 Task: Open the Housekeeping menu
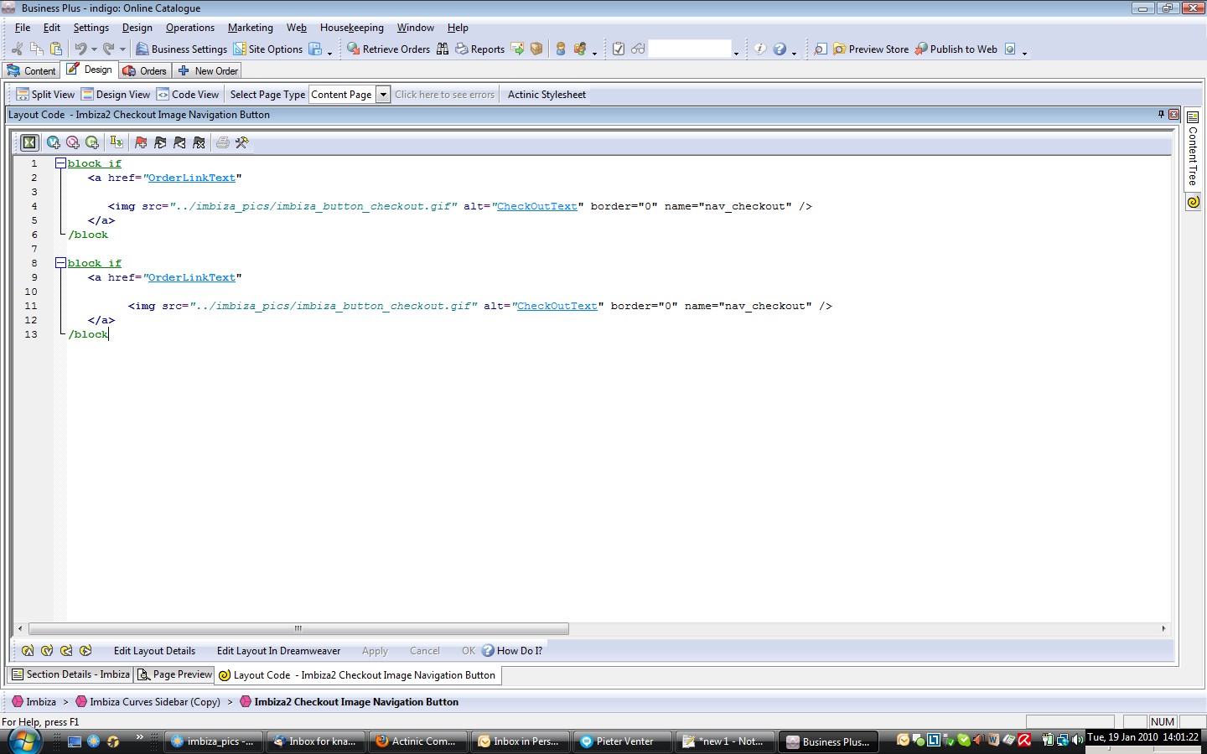point(351,28)
